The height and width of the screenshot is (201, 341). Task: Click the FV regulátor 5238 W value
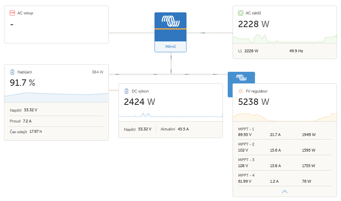254,102
